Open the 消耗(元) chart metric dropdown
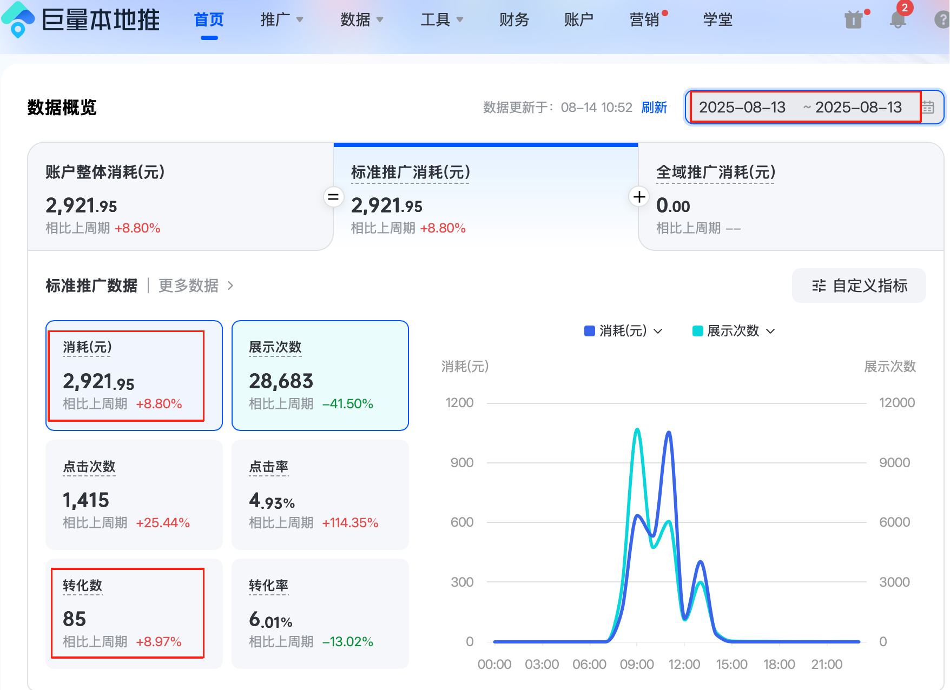Screen dimensions: 950x690 coord(658,331)
